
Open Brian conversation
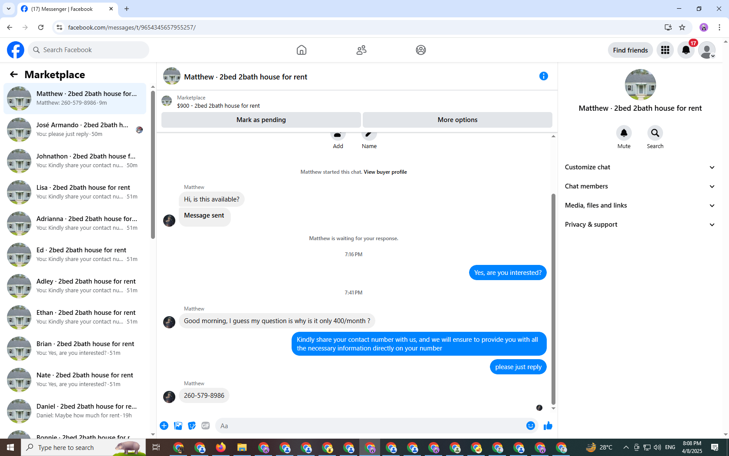[x=75, y=349]
